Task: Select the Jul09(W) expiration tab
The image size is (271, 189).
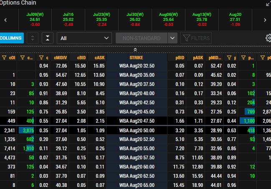Action: click(35, 20)
